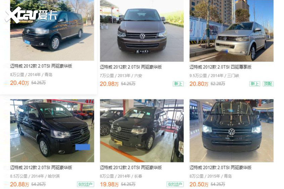Click the 新上 tag on the 20.80万 listing
Image resolution: width=284 pixels, height=189 pixels.
(x=255, y=84)
